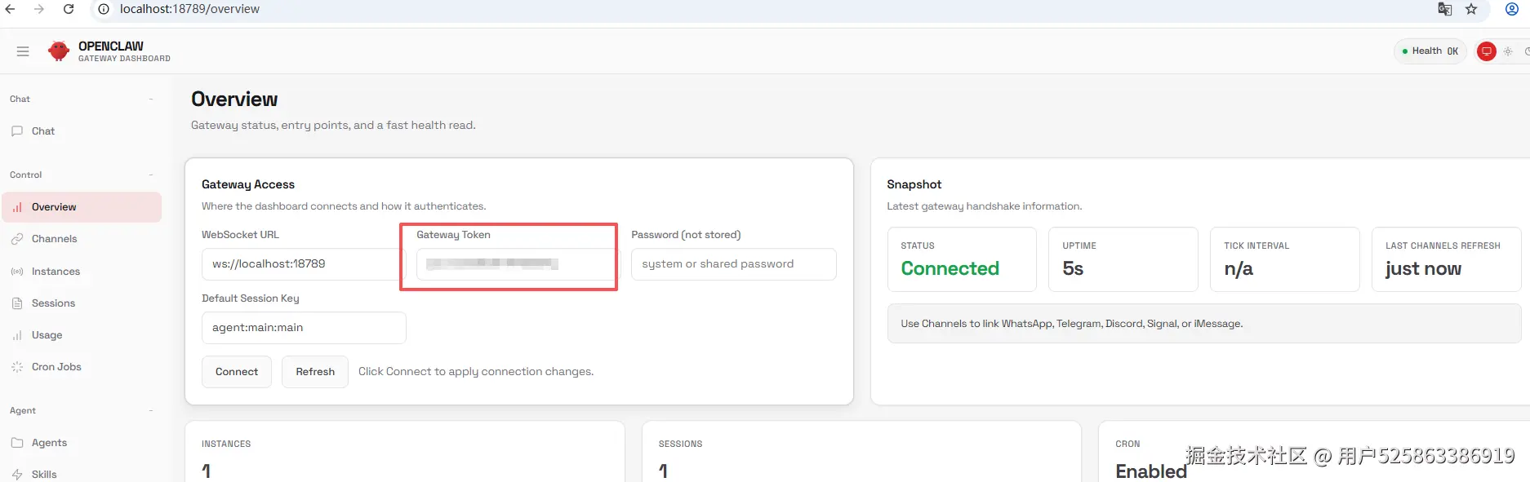Click the OpenClaw red mascot logo
This screenshot has width=1530, height=482.
(59, 51)
